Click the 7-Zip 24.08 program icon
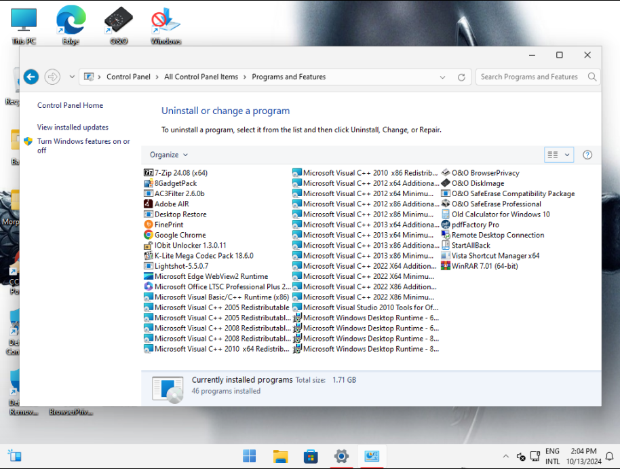The height and width of the screenshot is (469, 620). [x=149, y=172]
